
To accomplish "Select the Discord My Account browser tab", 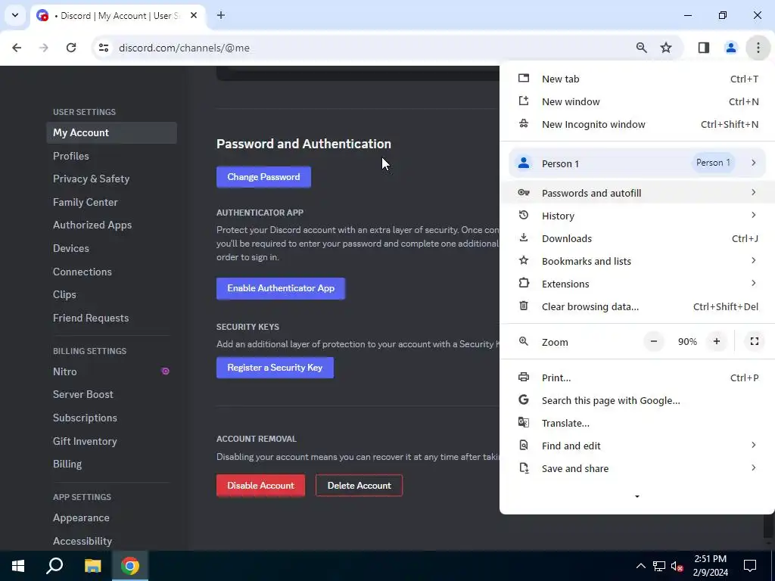I will (117, 16).
